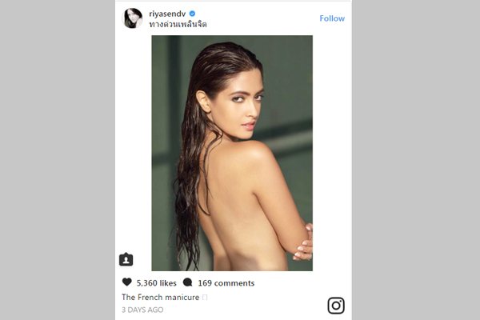The image size is (480, 320).
Task: Click the caption The French manicure
Action: (x=161, y=298)
